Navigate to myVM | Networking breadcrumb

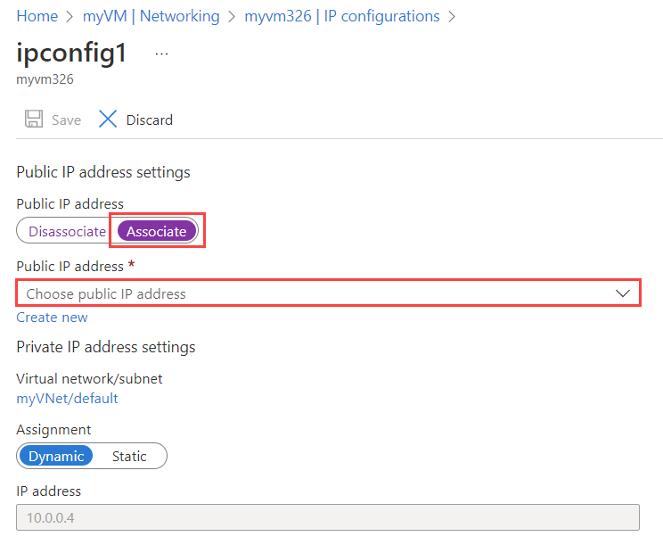tap(151, 16)
